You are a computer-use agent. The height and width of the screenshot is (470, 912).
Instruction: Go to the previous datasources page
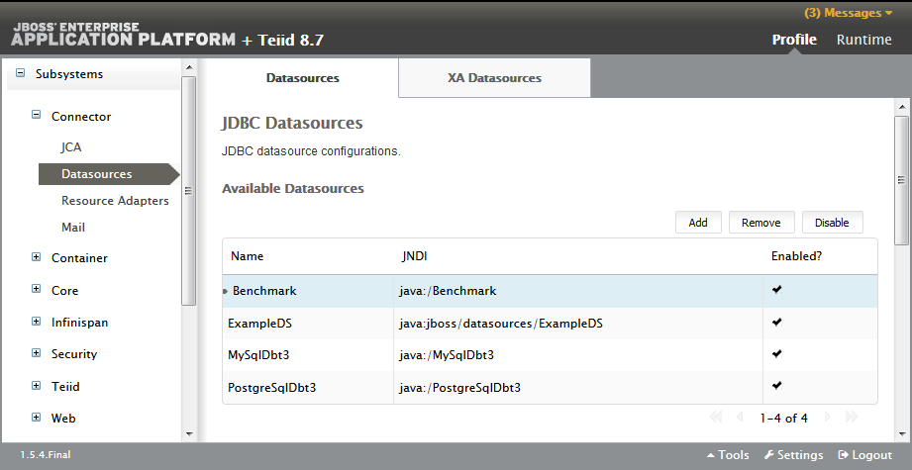tap(740, 418)
